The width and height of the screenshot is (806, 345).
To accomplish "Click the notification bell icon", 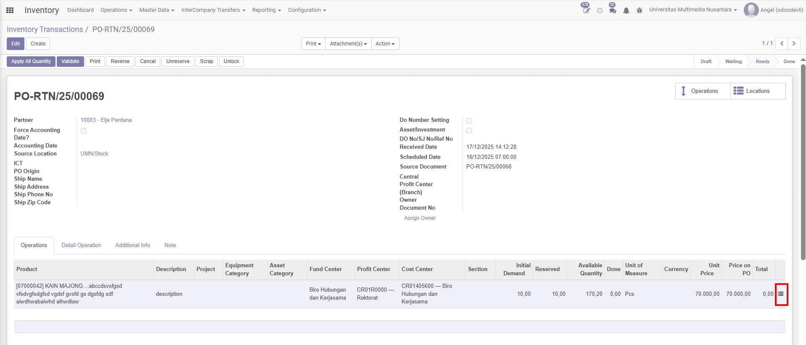I will tap(626, 11).
